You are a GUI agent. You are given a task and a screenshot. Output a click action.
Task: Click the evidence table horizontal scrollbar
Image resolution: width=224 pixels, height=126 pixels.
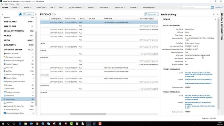pos(88,114)
